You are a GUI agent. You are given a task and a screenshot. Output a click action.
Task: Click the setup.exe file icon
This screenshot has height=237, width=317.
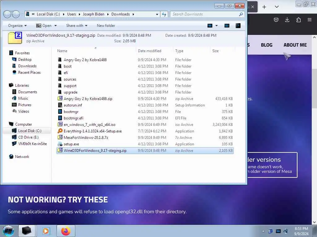click(60, 144)
